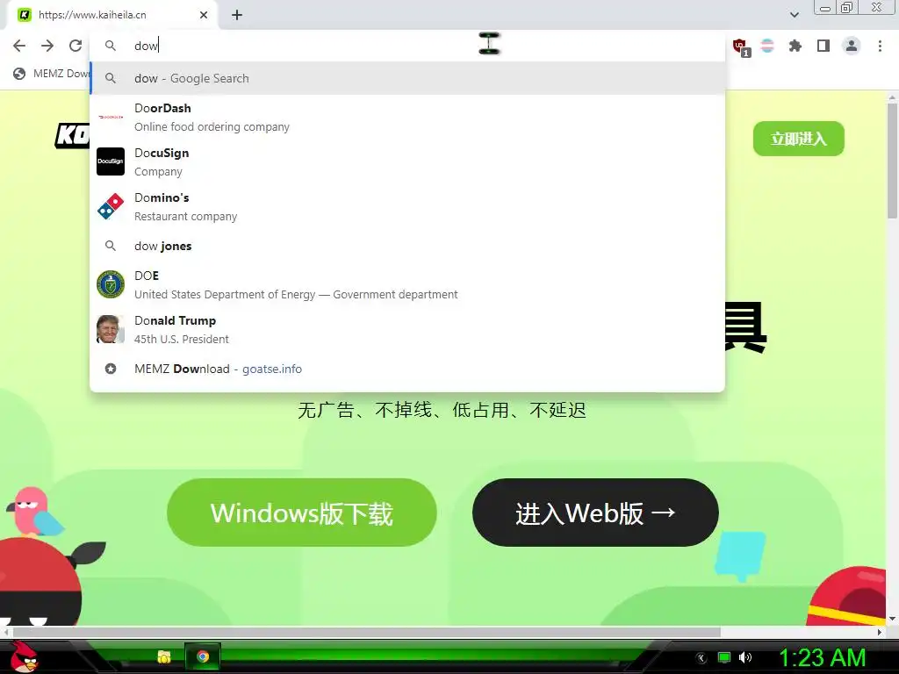Click the horizontal scrollbar at page bottom
The width and height of the screenshot is (899, 674).
(x=367, y=632)
